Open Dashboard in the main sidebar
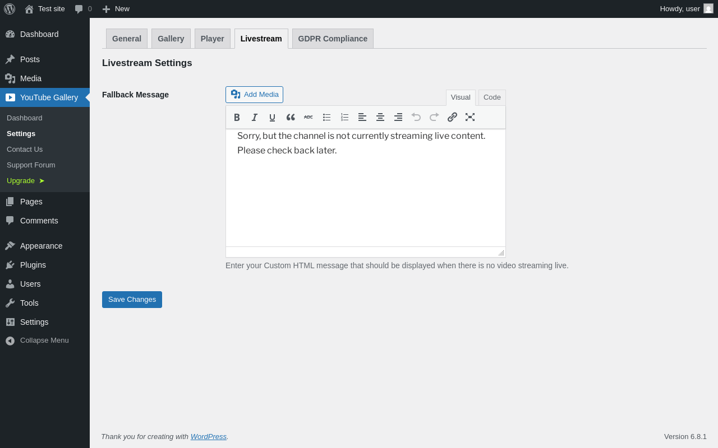 [x=45, y=34]
